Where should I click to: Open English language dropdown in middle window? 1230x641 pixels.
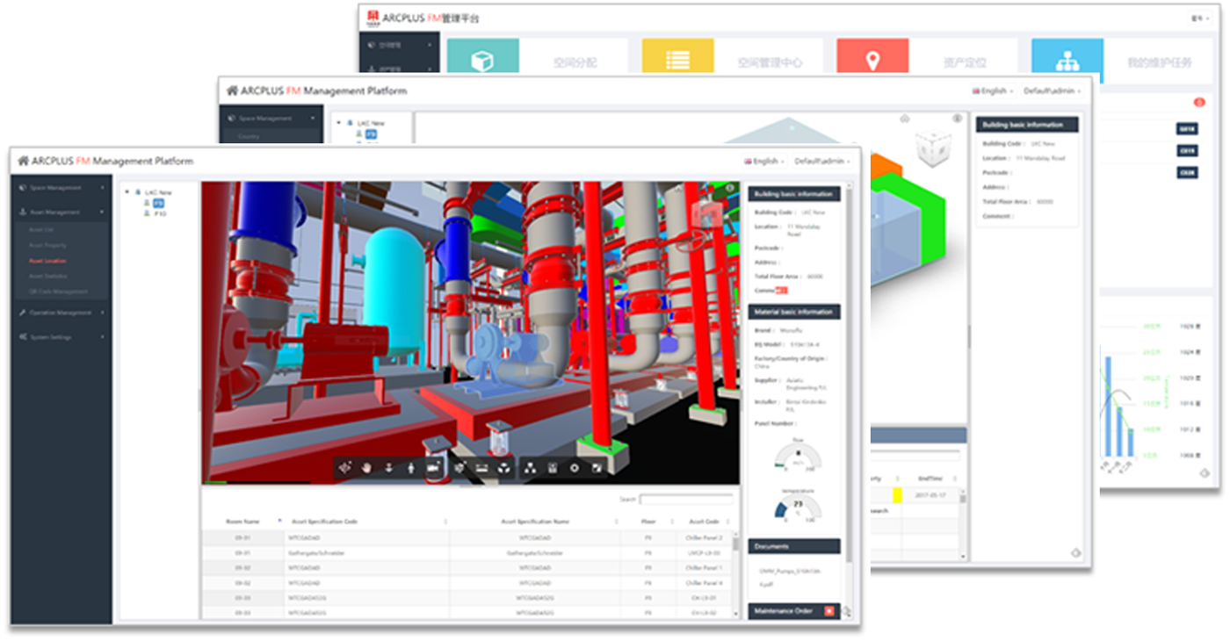tap(992, 90)
